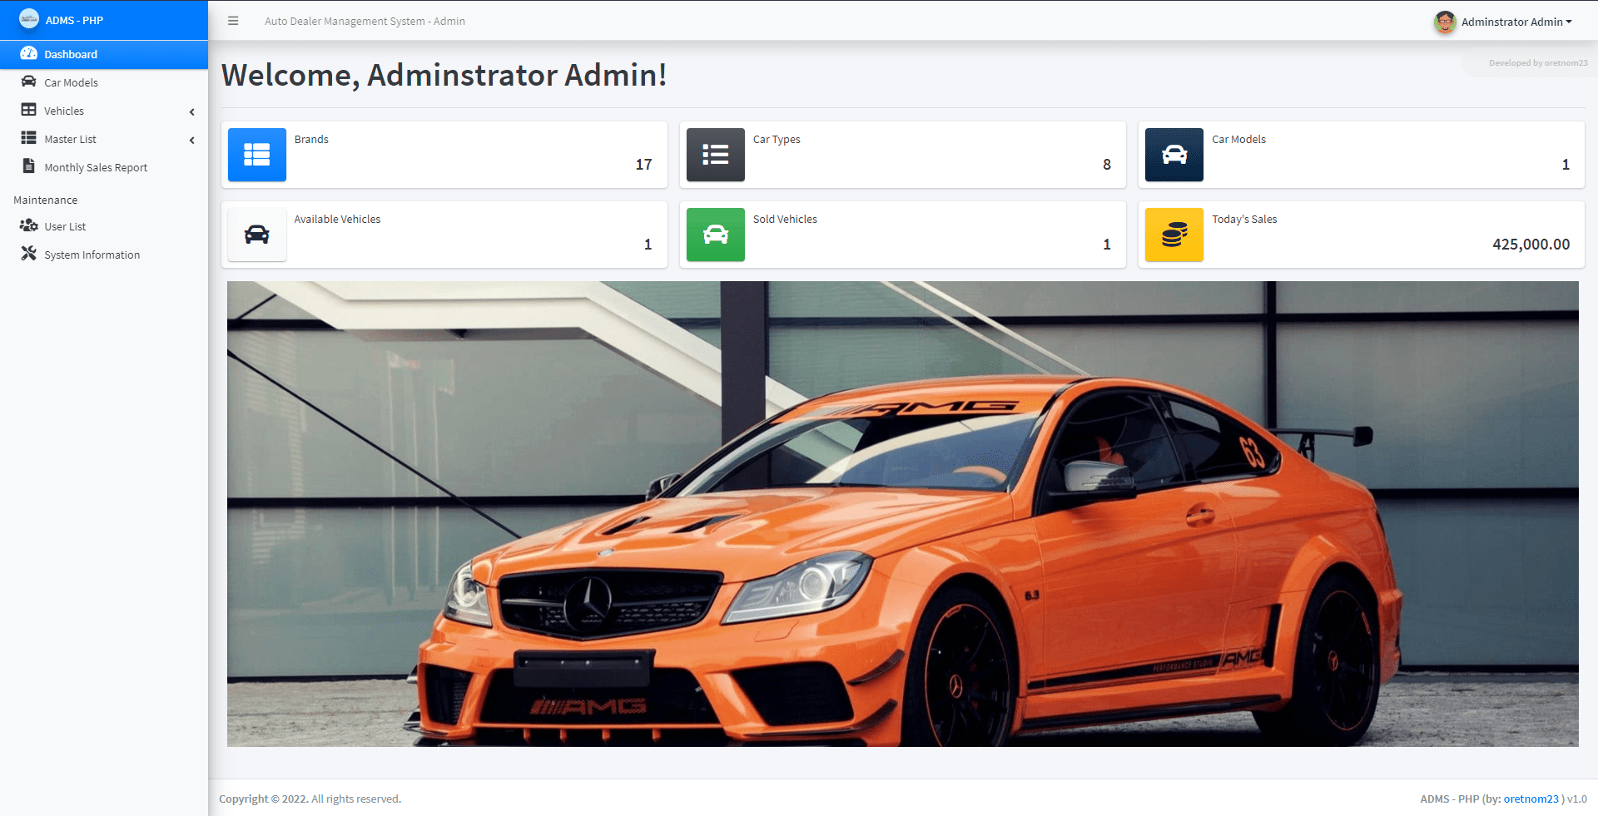Image resolution: width=1598 pixels, height=816 pixels.
Task: Click the Maintenance section header
Action: (45, 200)
